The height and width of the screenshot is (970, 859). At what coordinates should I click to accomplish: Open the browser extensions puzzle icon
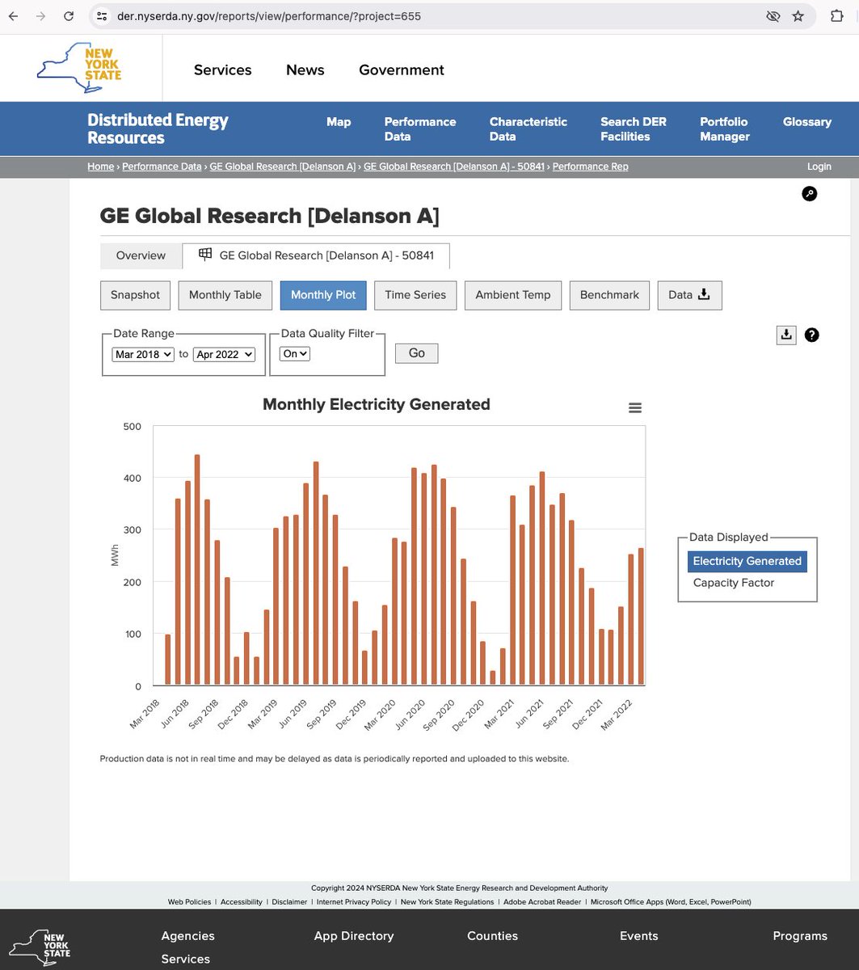837,16
